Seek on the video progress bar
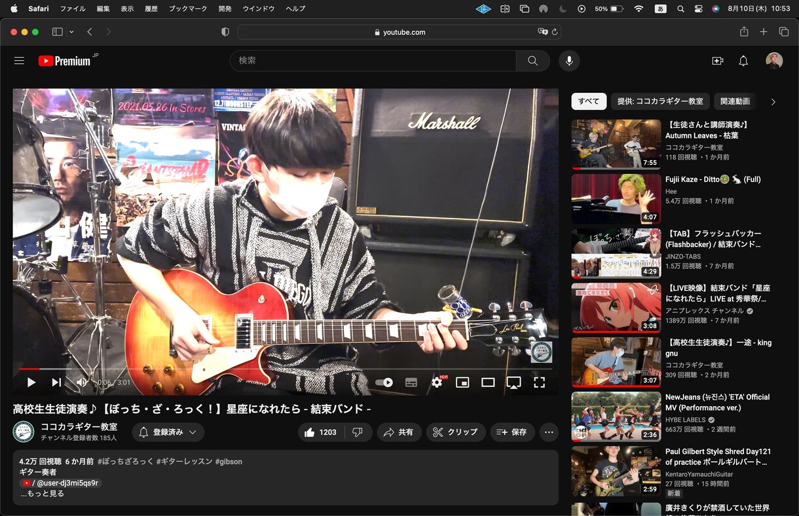 [286, 369]
